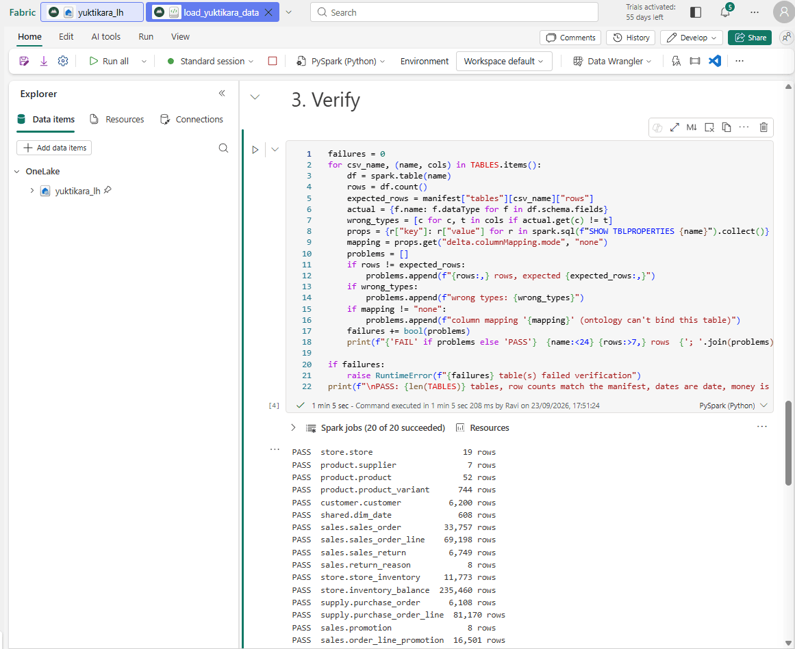Expand cell to full screen arrows icon

click(674, 128)
